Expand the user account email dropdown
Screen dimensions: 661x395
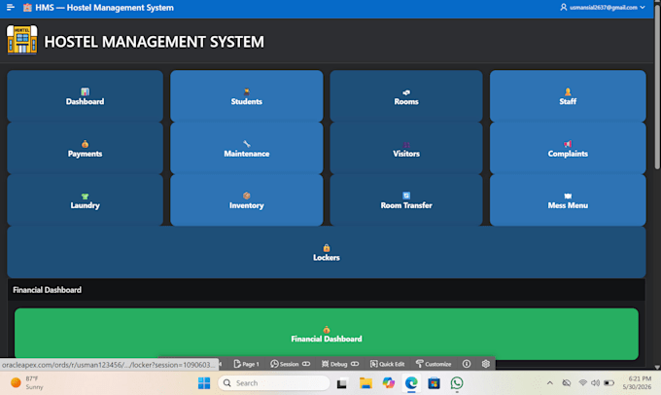click(603, 7)
